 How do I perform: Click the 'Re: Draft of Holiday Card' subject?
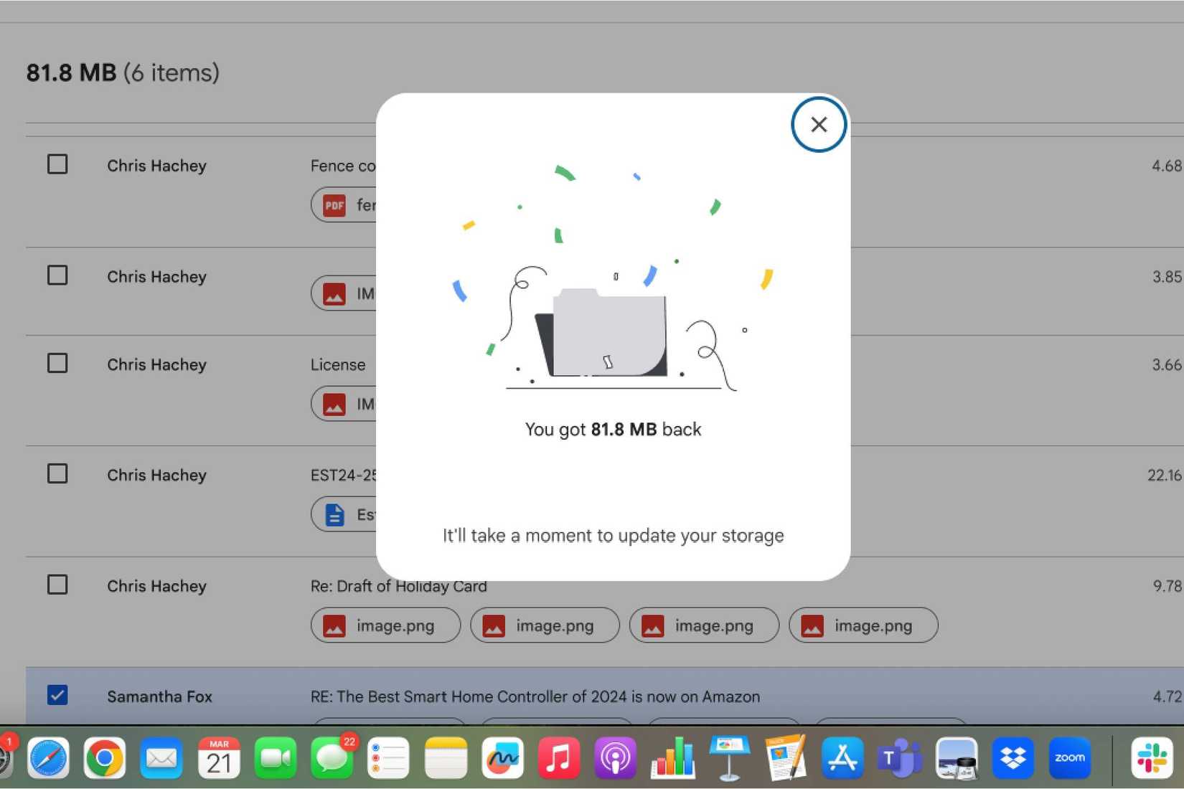398,586
